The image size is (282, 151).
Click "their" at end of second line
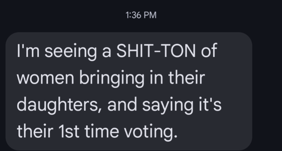point(187,78)
